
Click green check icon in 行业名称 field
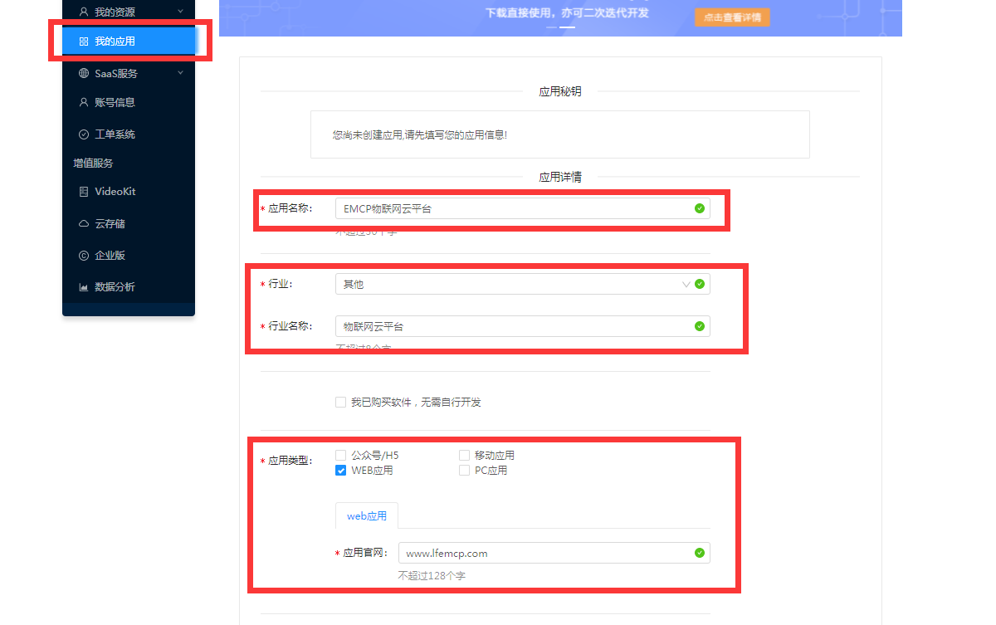click(700, 326)
